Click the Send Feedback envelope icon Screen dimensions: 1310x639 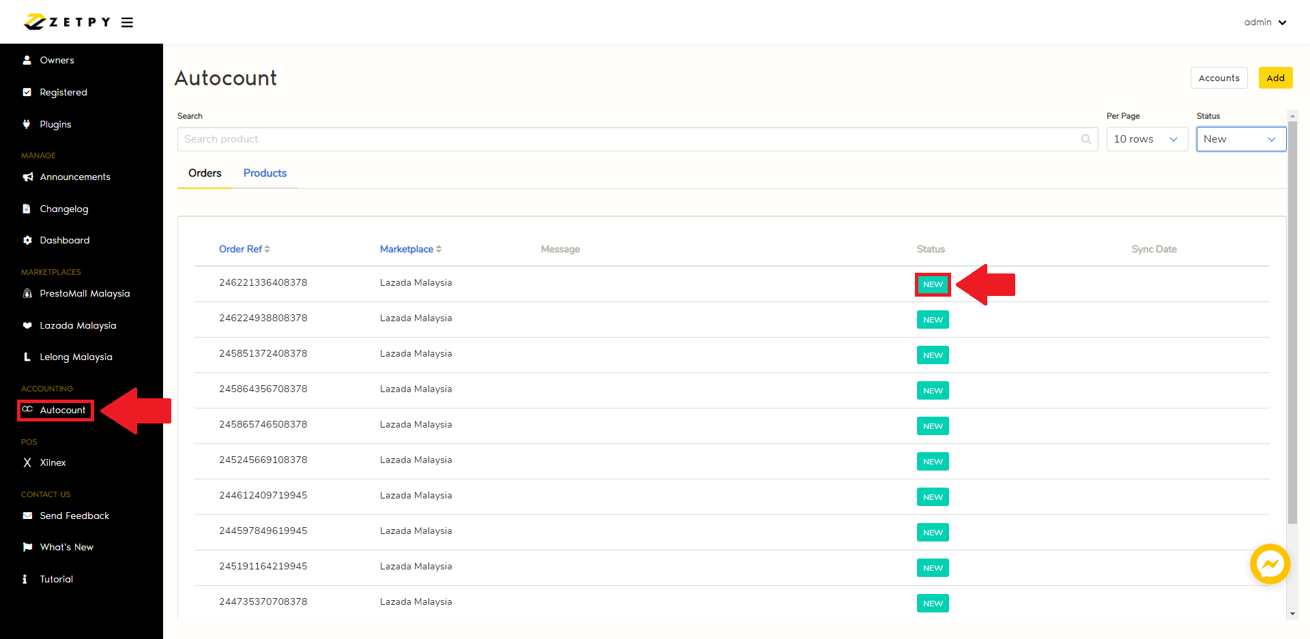pos(27,516)
